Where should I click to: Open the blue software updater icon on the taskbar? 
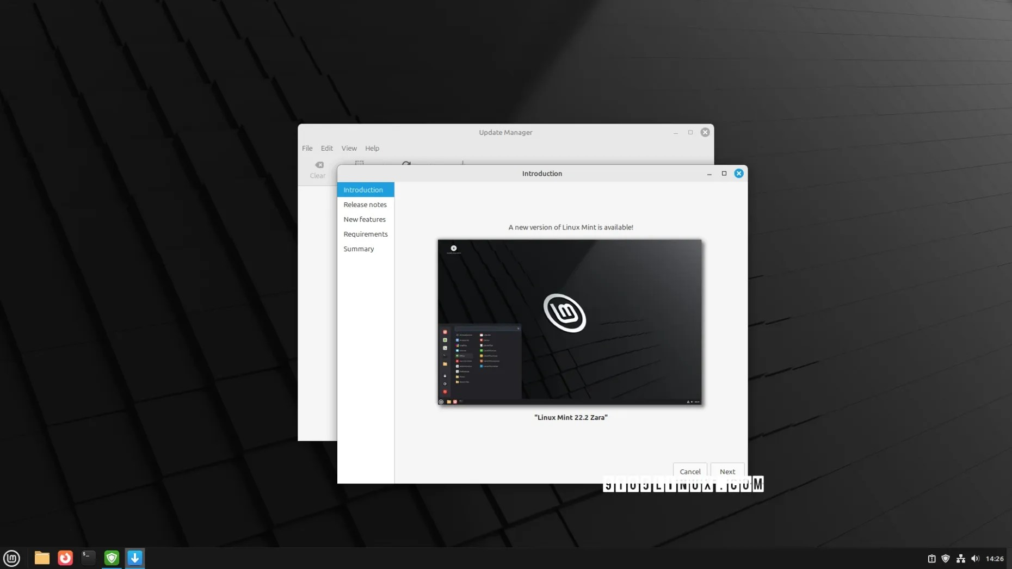click(x=134, y=558)
